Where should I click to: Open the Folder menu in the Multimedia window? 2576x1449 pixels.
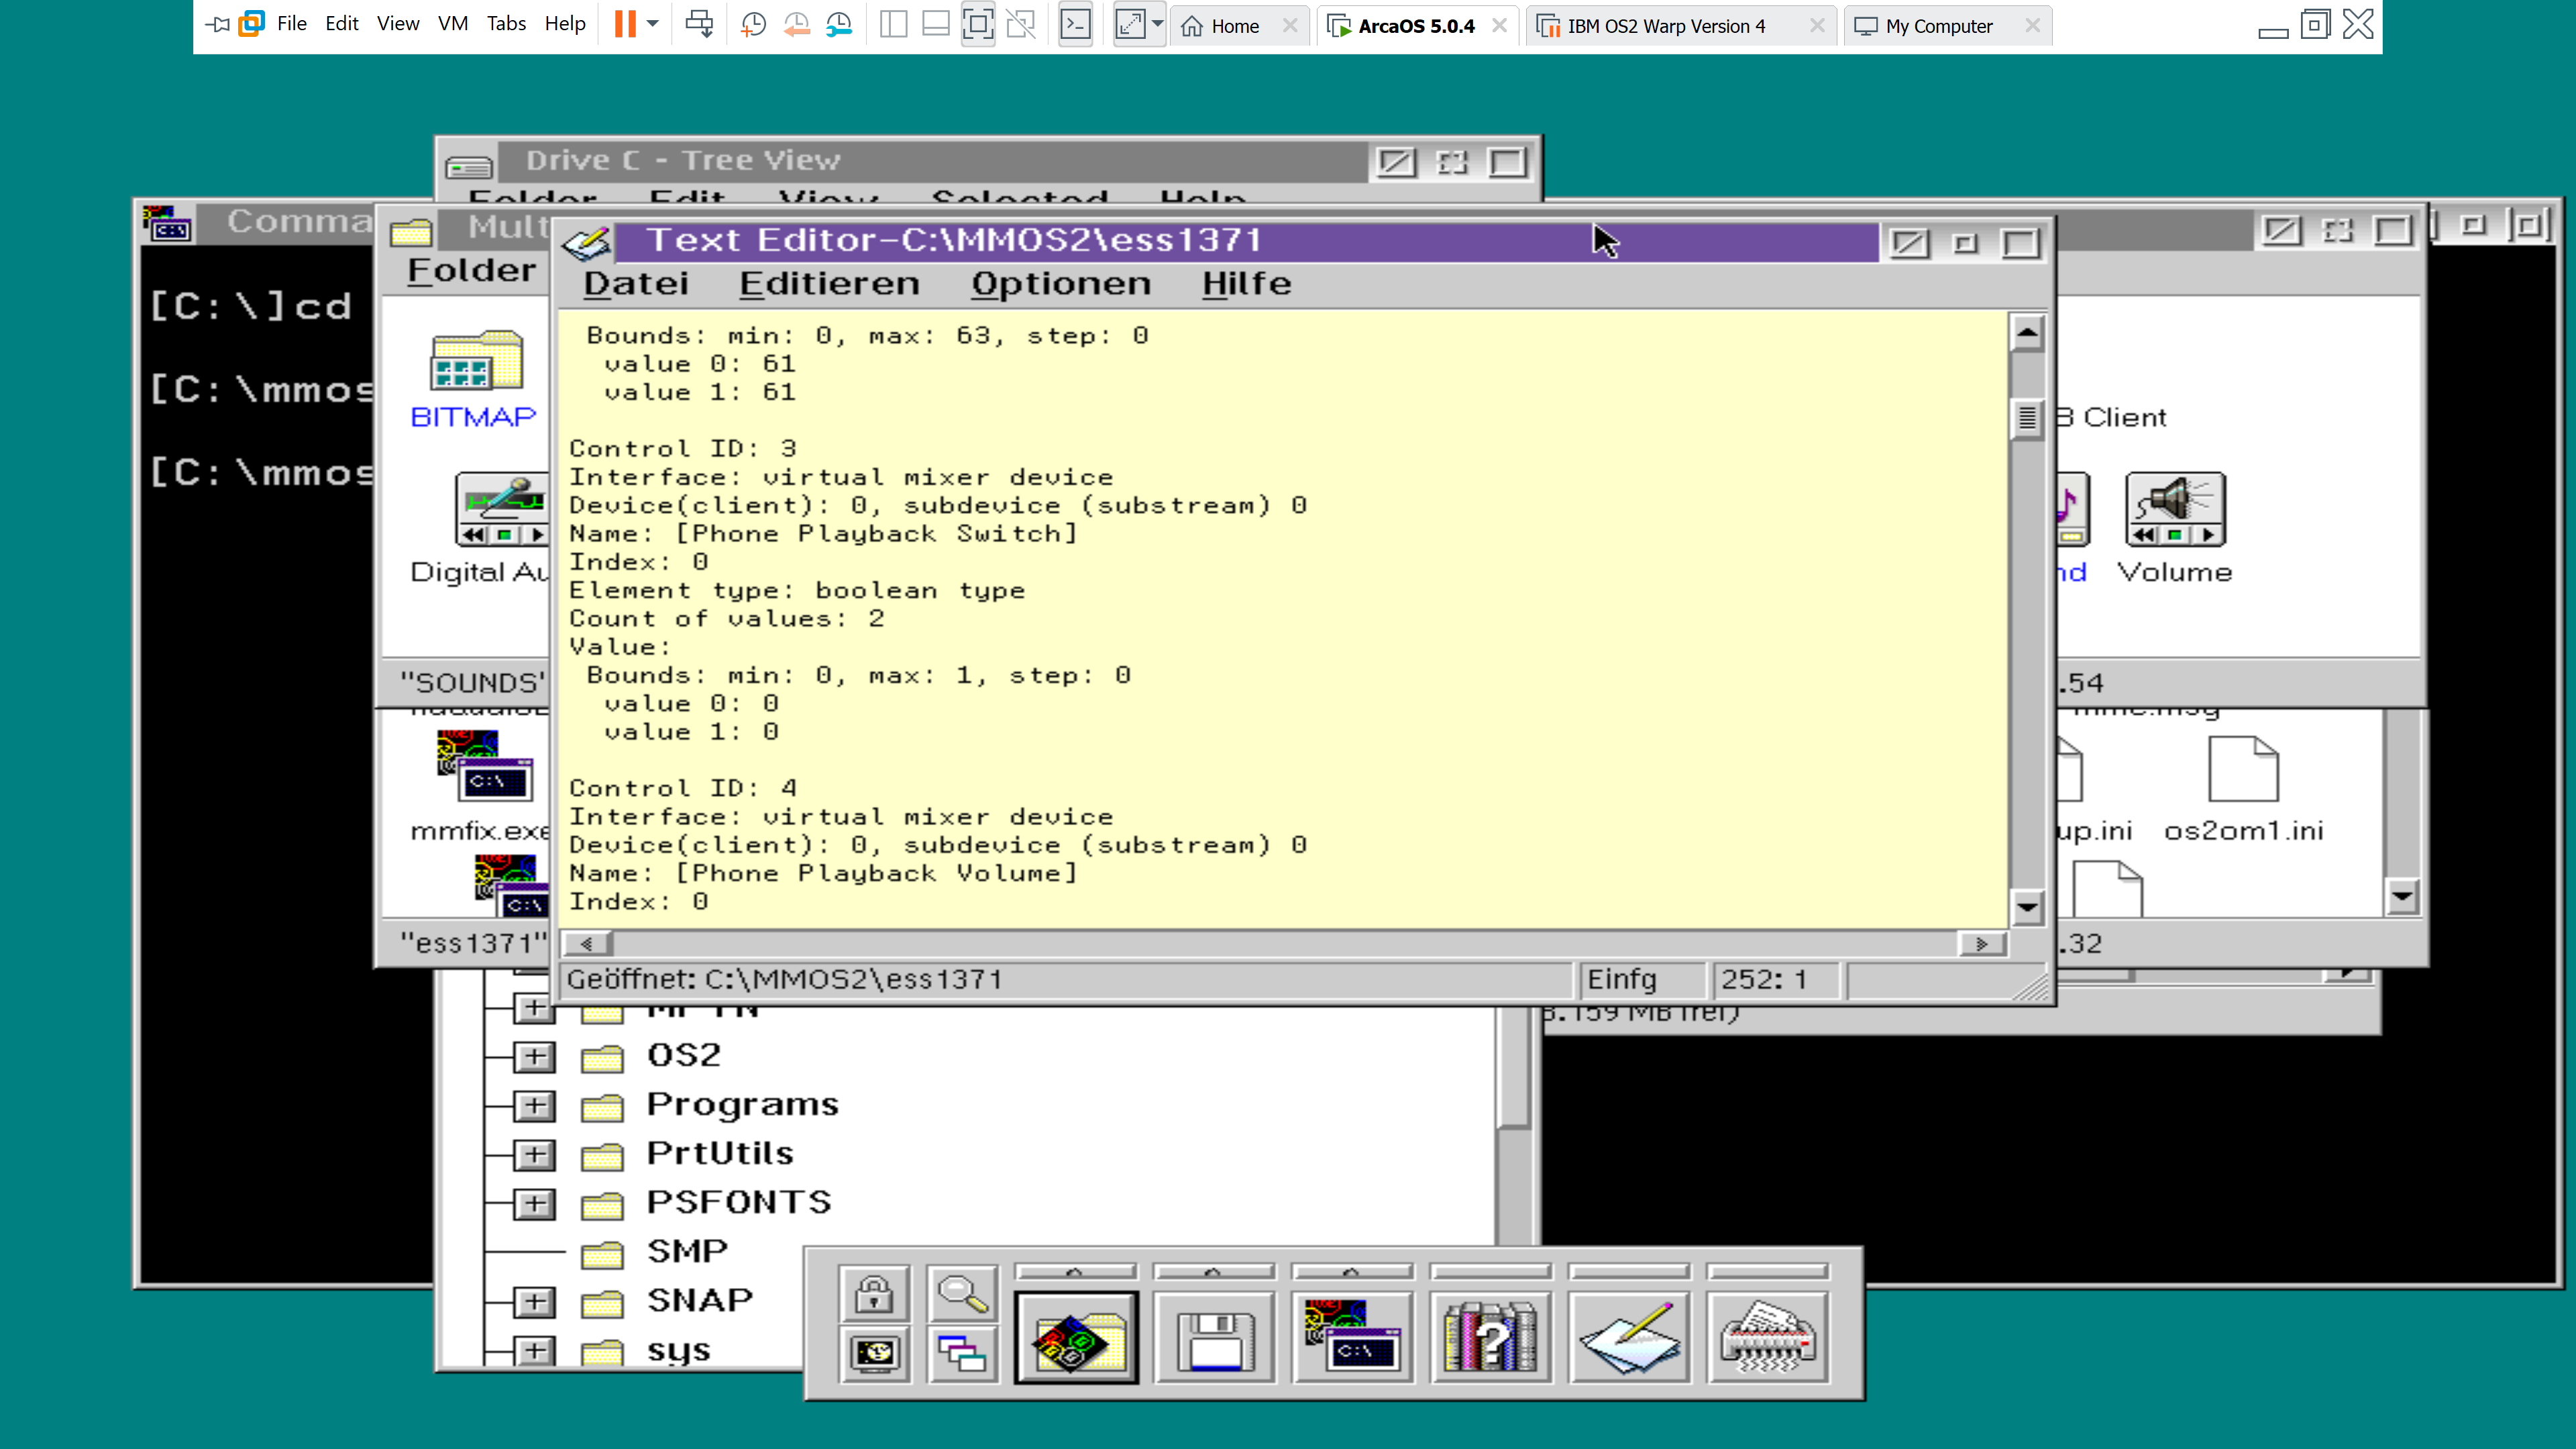pos(471,270)
